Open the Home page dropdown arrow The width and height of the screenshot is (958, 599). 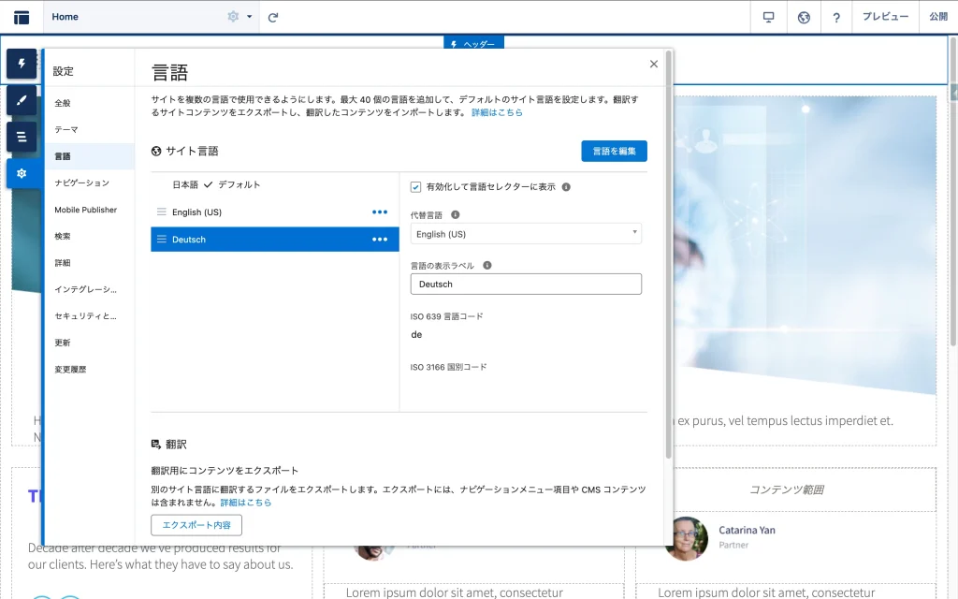(x=250, y=17)
